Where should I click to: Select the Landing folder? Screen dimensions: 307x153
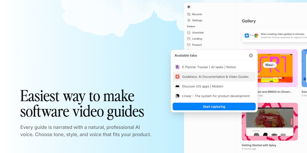pos(195,39)
